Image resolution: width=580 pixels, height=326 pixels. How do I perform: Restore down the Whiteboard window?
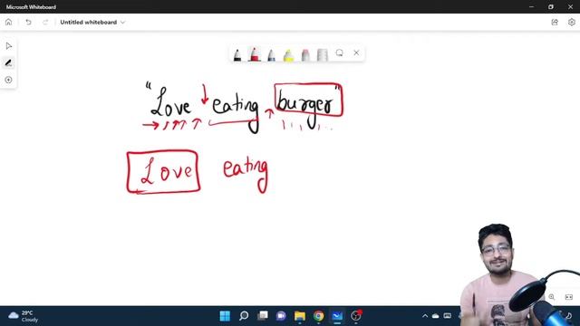551,6
